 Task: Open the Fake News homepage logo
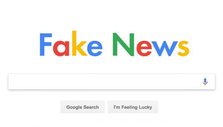pos(114,43)
